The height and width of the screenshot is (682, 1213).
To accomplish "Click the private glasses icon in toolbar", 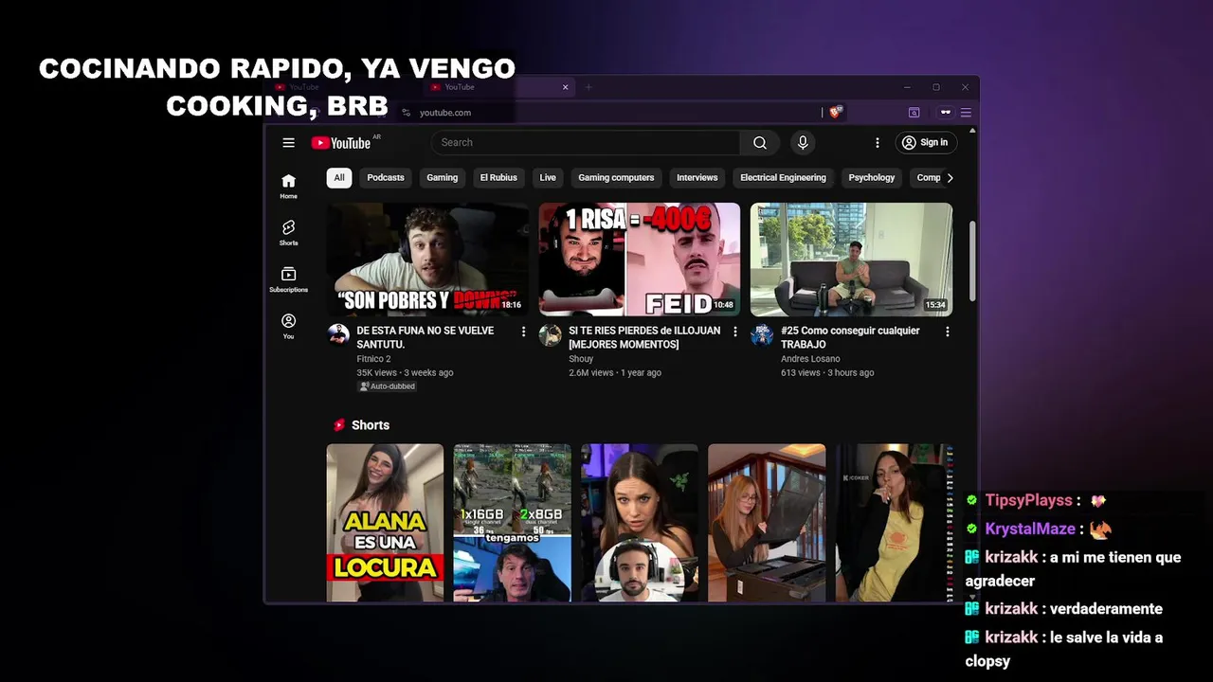I will coord(945,113).
